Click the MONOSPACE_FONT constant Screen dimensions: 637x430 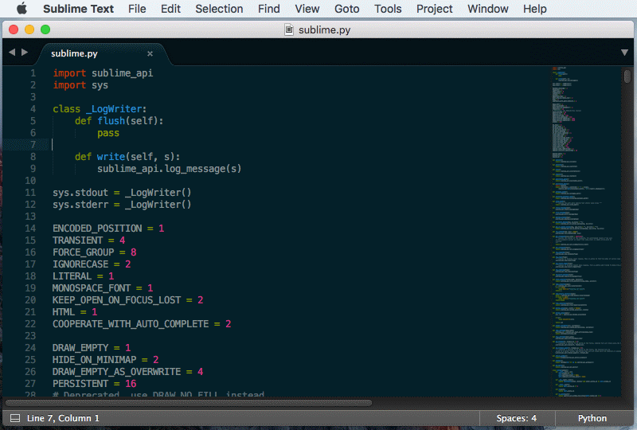click(92, 288)
